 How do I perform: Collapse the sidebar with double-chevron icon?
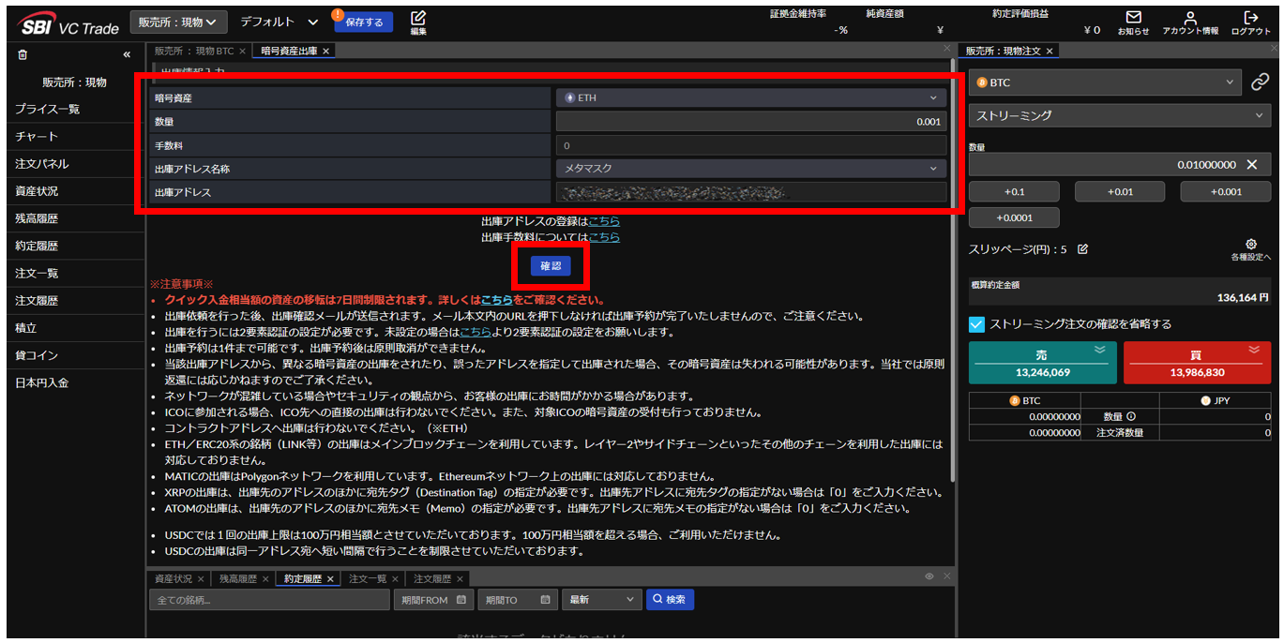pyautogui.click(x=127, y=54)
